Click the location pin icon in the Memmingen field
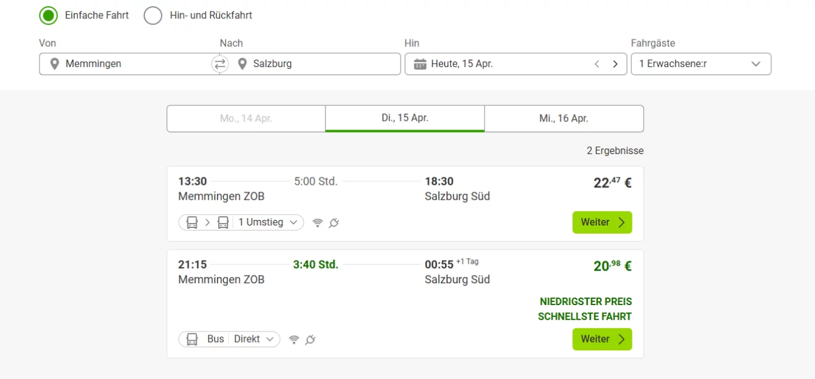This screenshot has width=815, height=379. click(x=55, y=64)
